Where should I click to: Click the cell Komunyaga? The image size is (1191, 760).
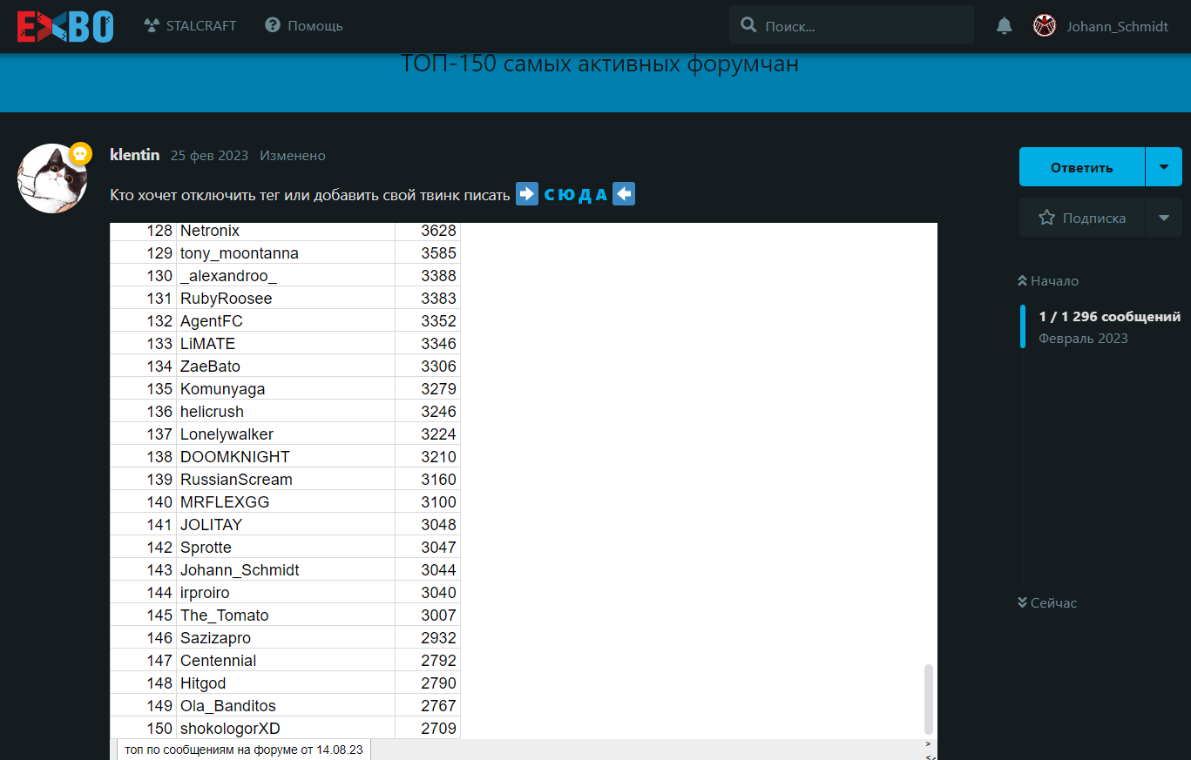click(286, 389)
